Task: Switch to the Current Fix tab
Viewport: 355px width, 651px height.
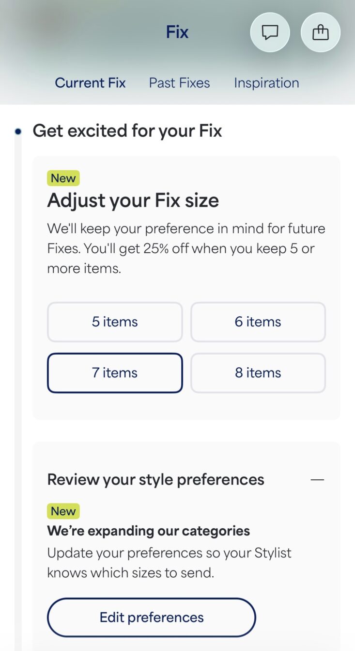Action: coord(90,83)
